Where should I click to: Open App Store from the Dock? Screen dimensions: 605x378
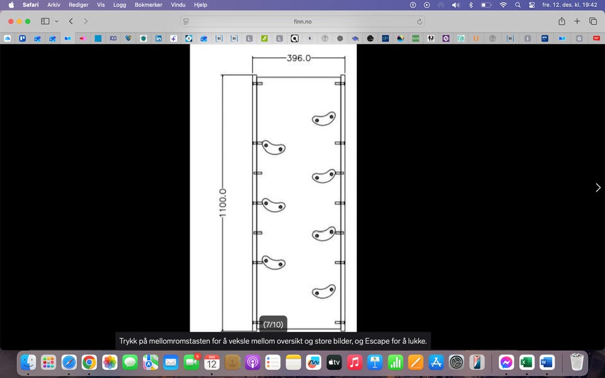436,362
